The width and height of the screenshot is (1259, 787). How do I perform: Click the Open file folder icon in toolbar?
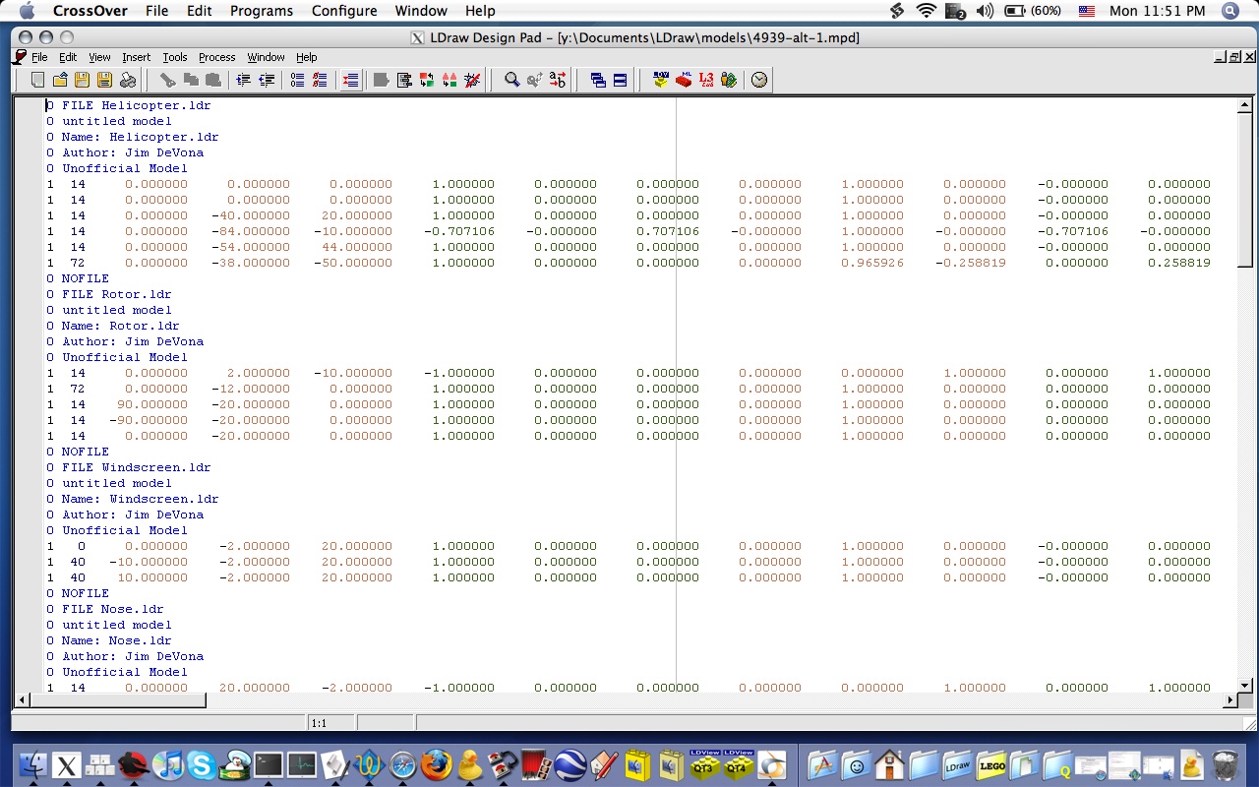point(60,80)
